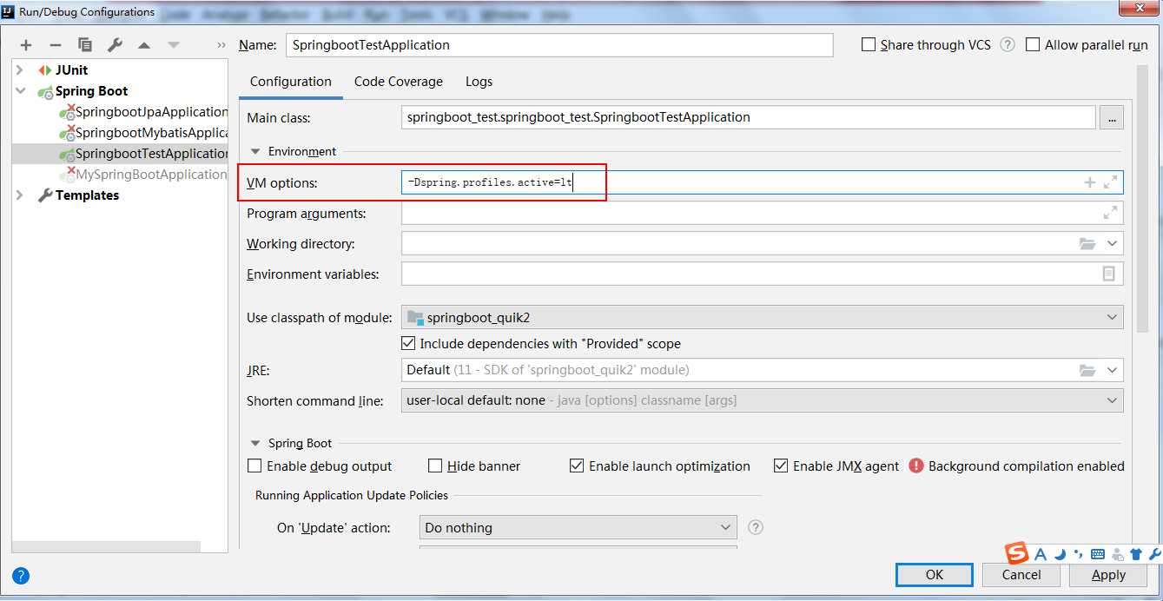Switch to the Logs tab
This screenshot has width=1163, height=601.
(479, 82)
